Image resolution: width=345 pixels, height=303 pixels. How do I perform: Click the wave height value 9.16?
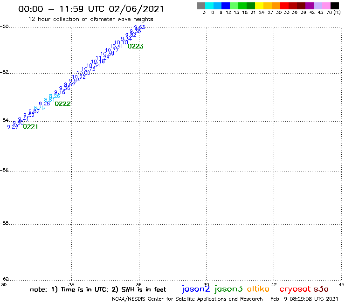pyautogui.click(x=60, y=92)
